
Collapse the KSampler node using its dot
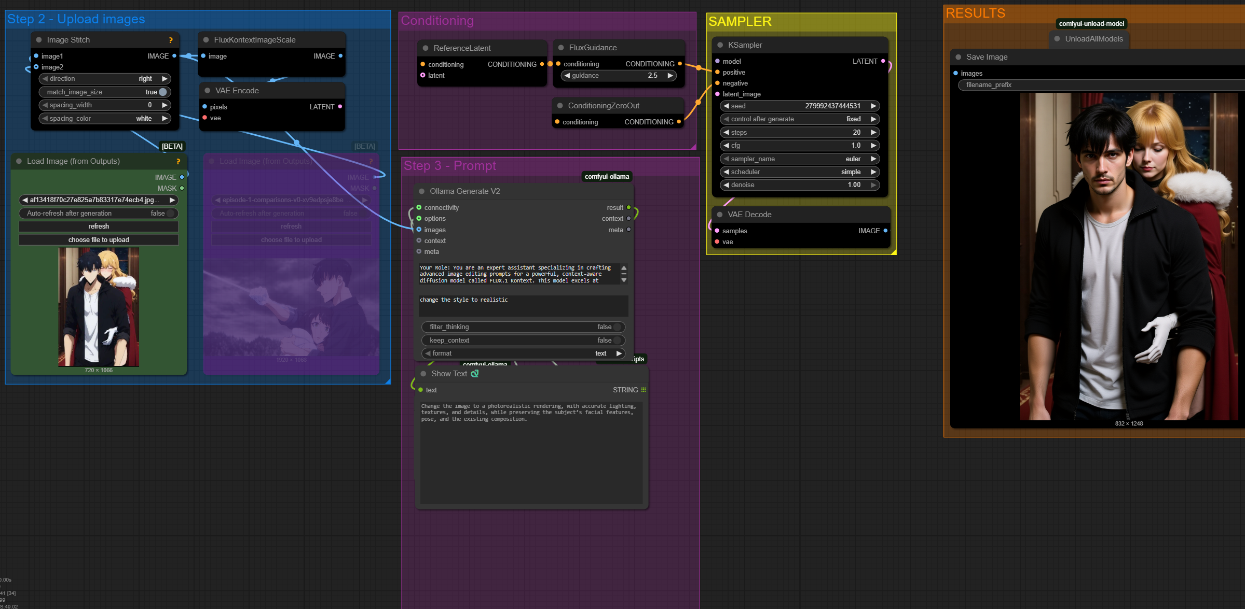(720, 45)
